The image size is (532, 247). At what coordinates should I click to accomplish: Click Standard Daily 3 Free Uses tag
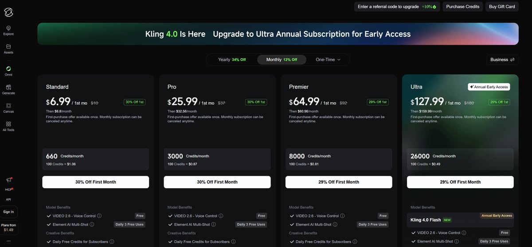pyautogui.click(x=129, y=224)
